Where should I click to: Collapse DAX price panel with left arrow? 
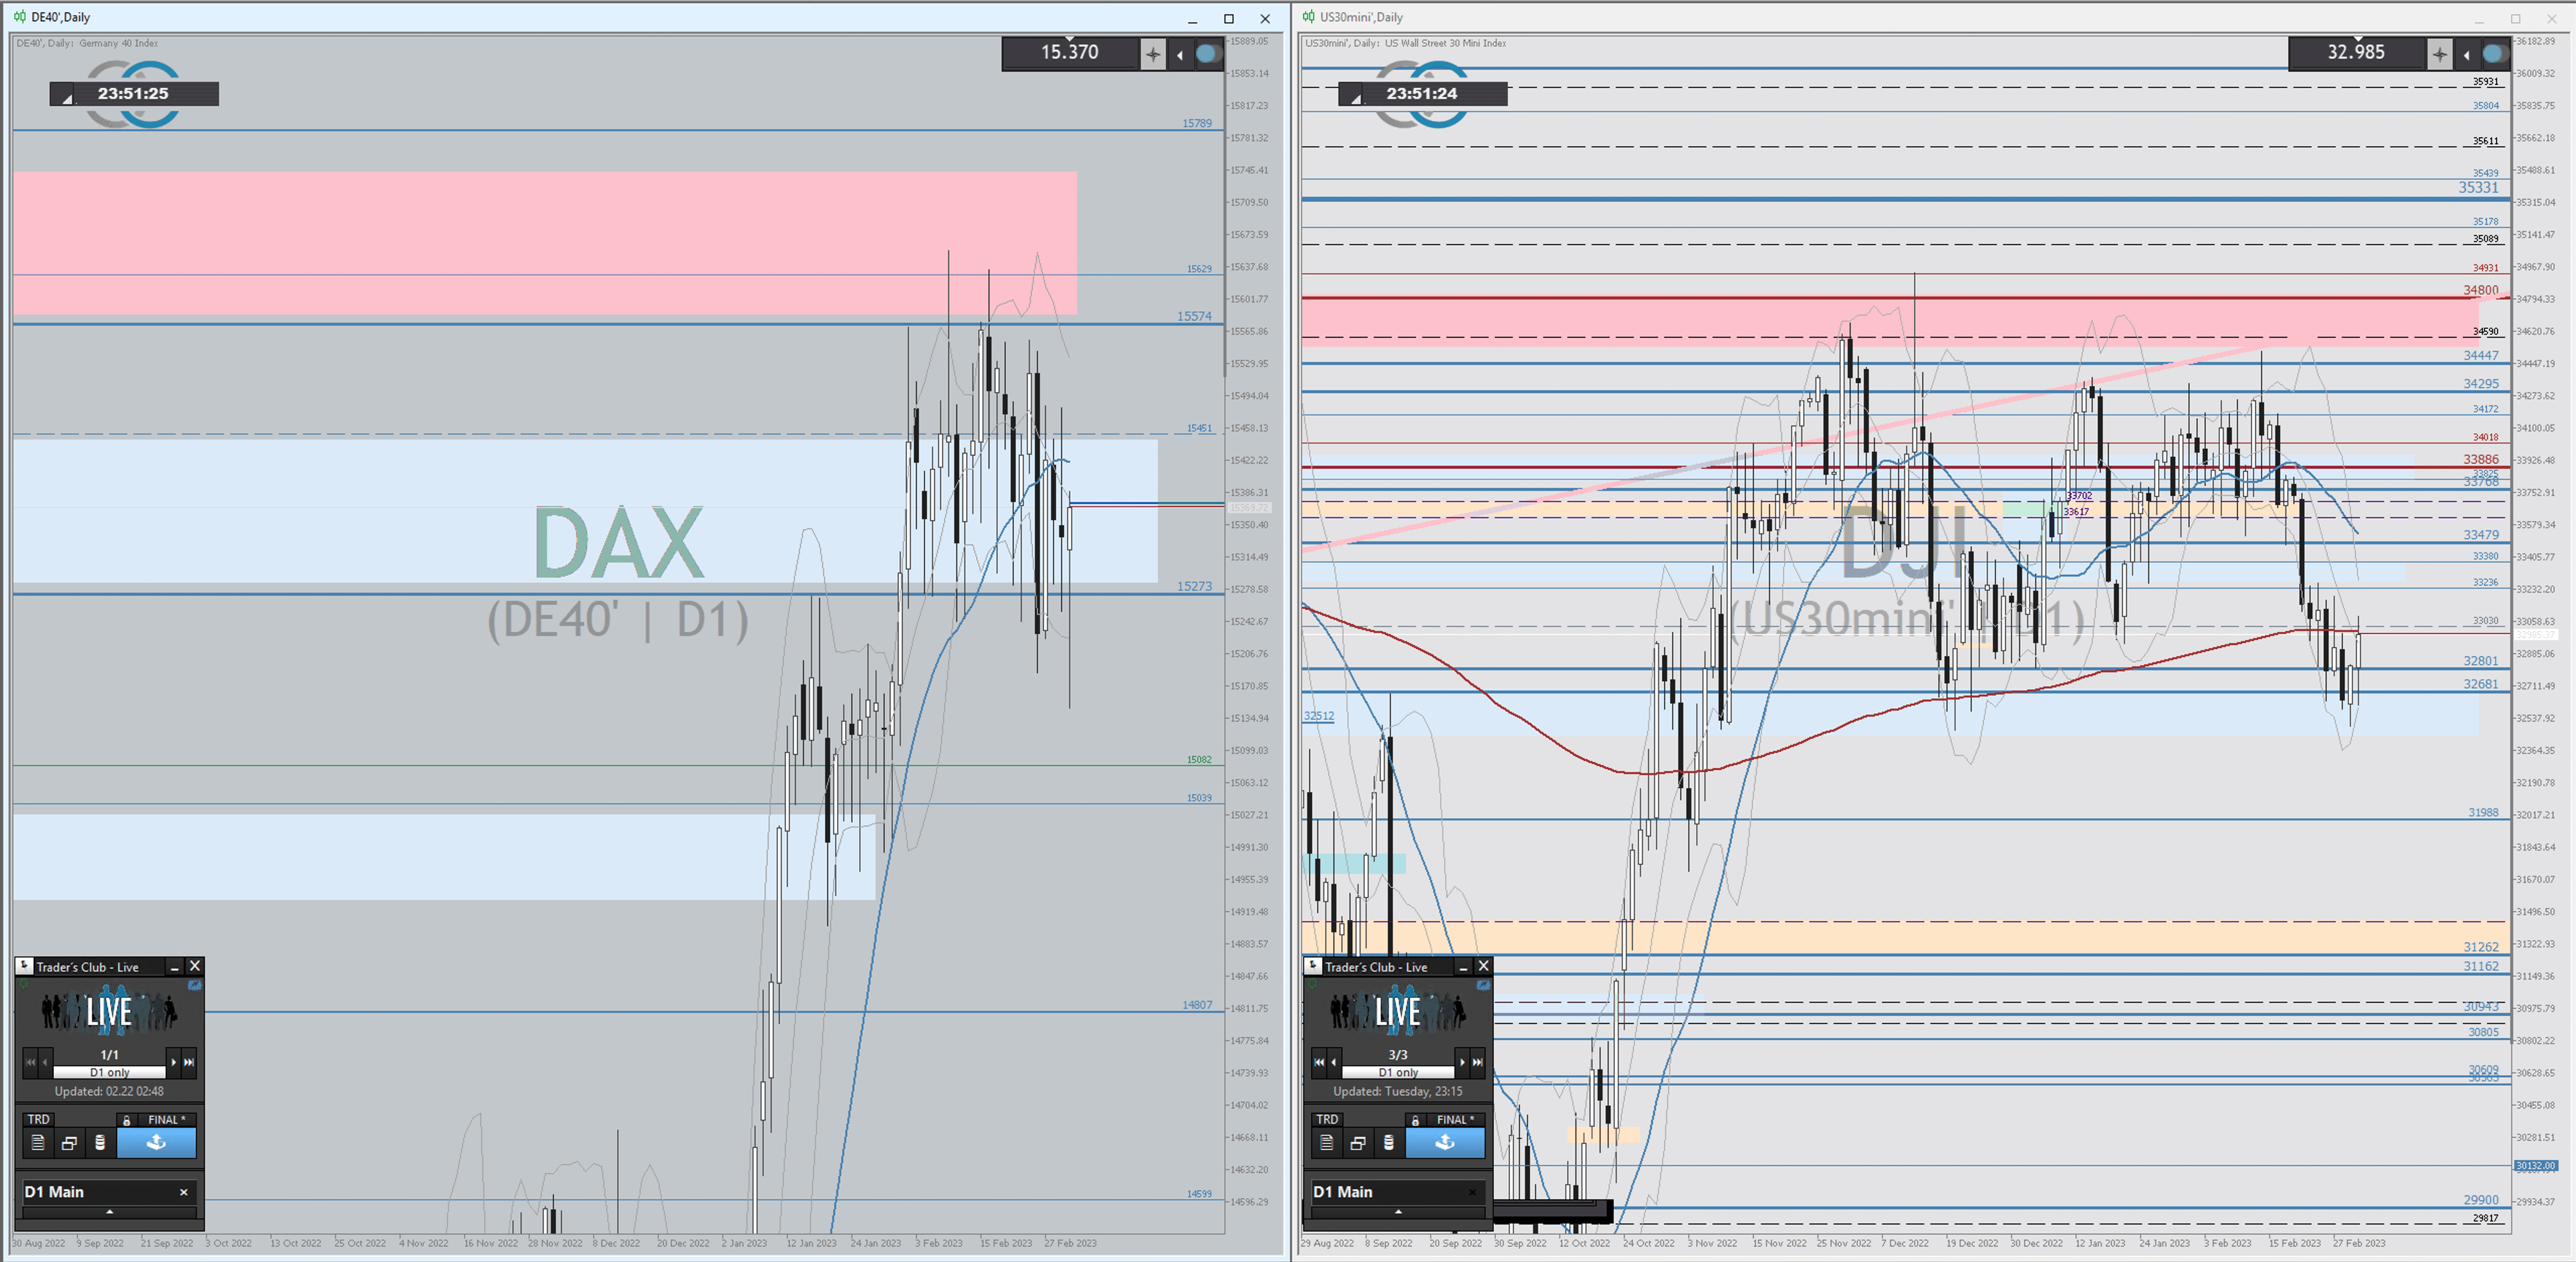(x=1180, y=55)
